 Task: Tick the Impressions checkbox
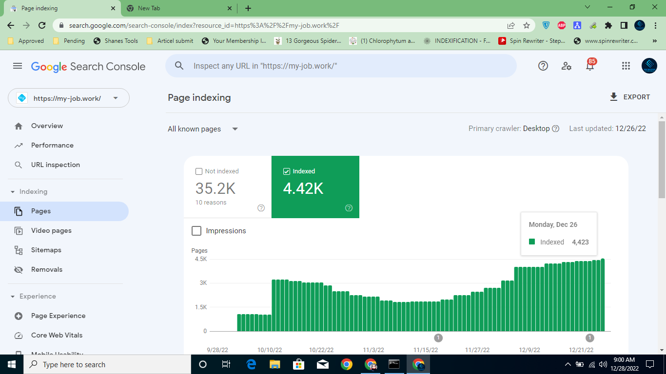196,231
